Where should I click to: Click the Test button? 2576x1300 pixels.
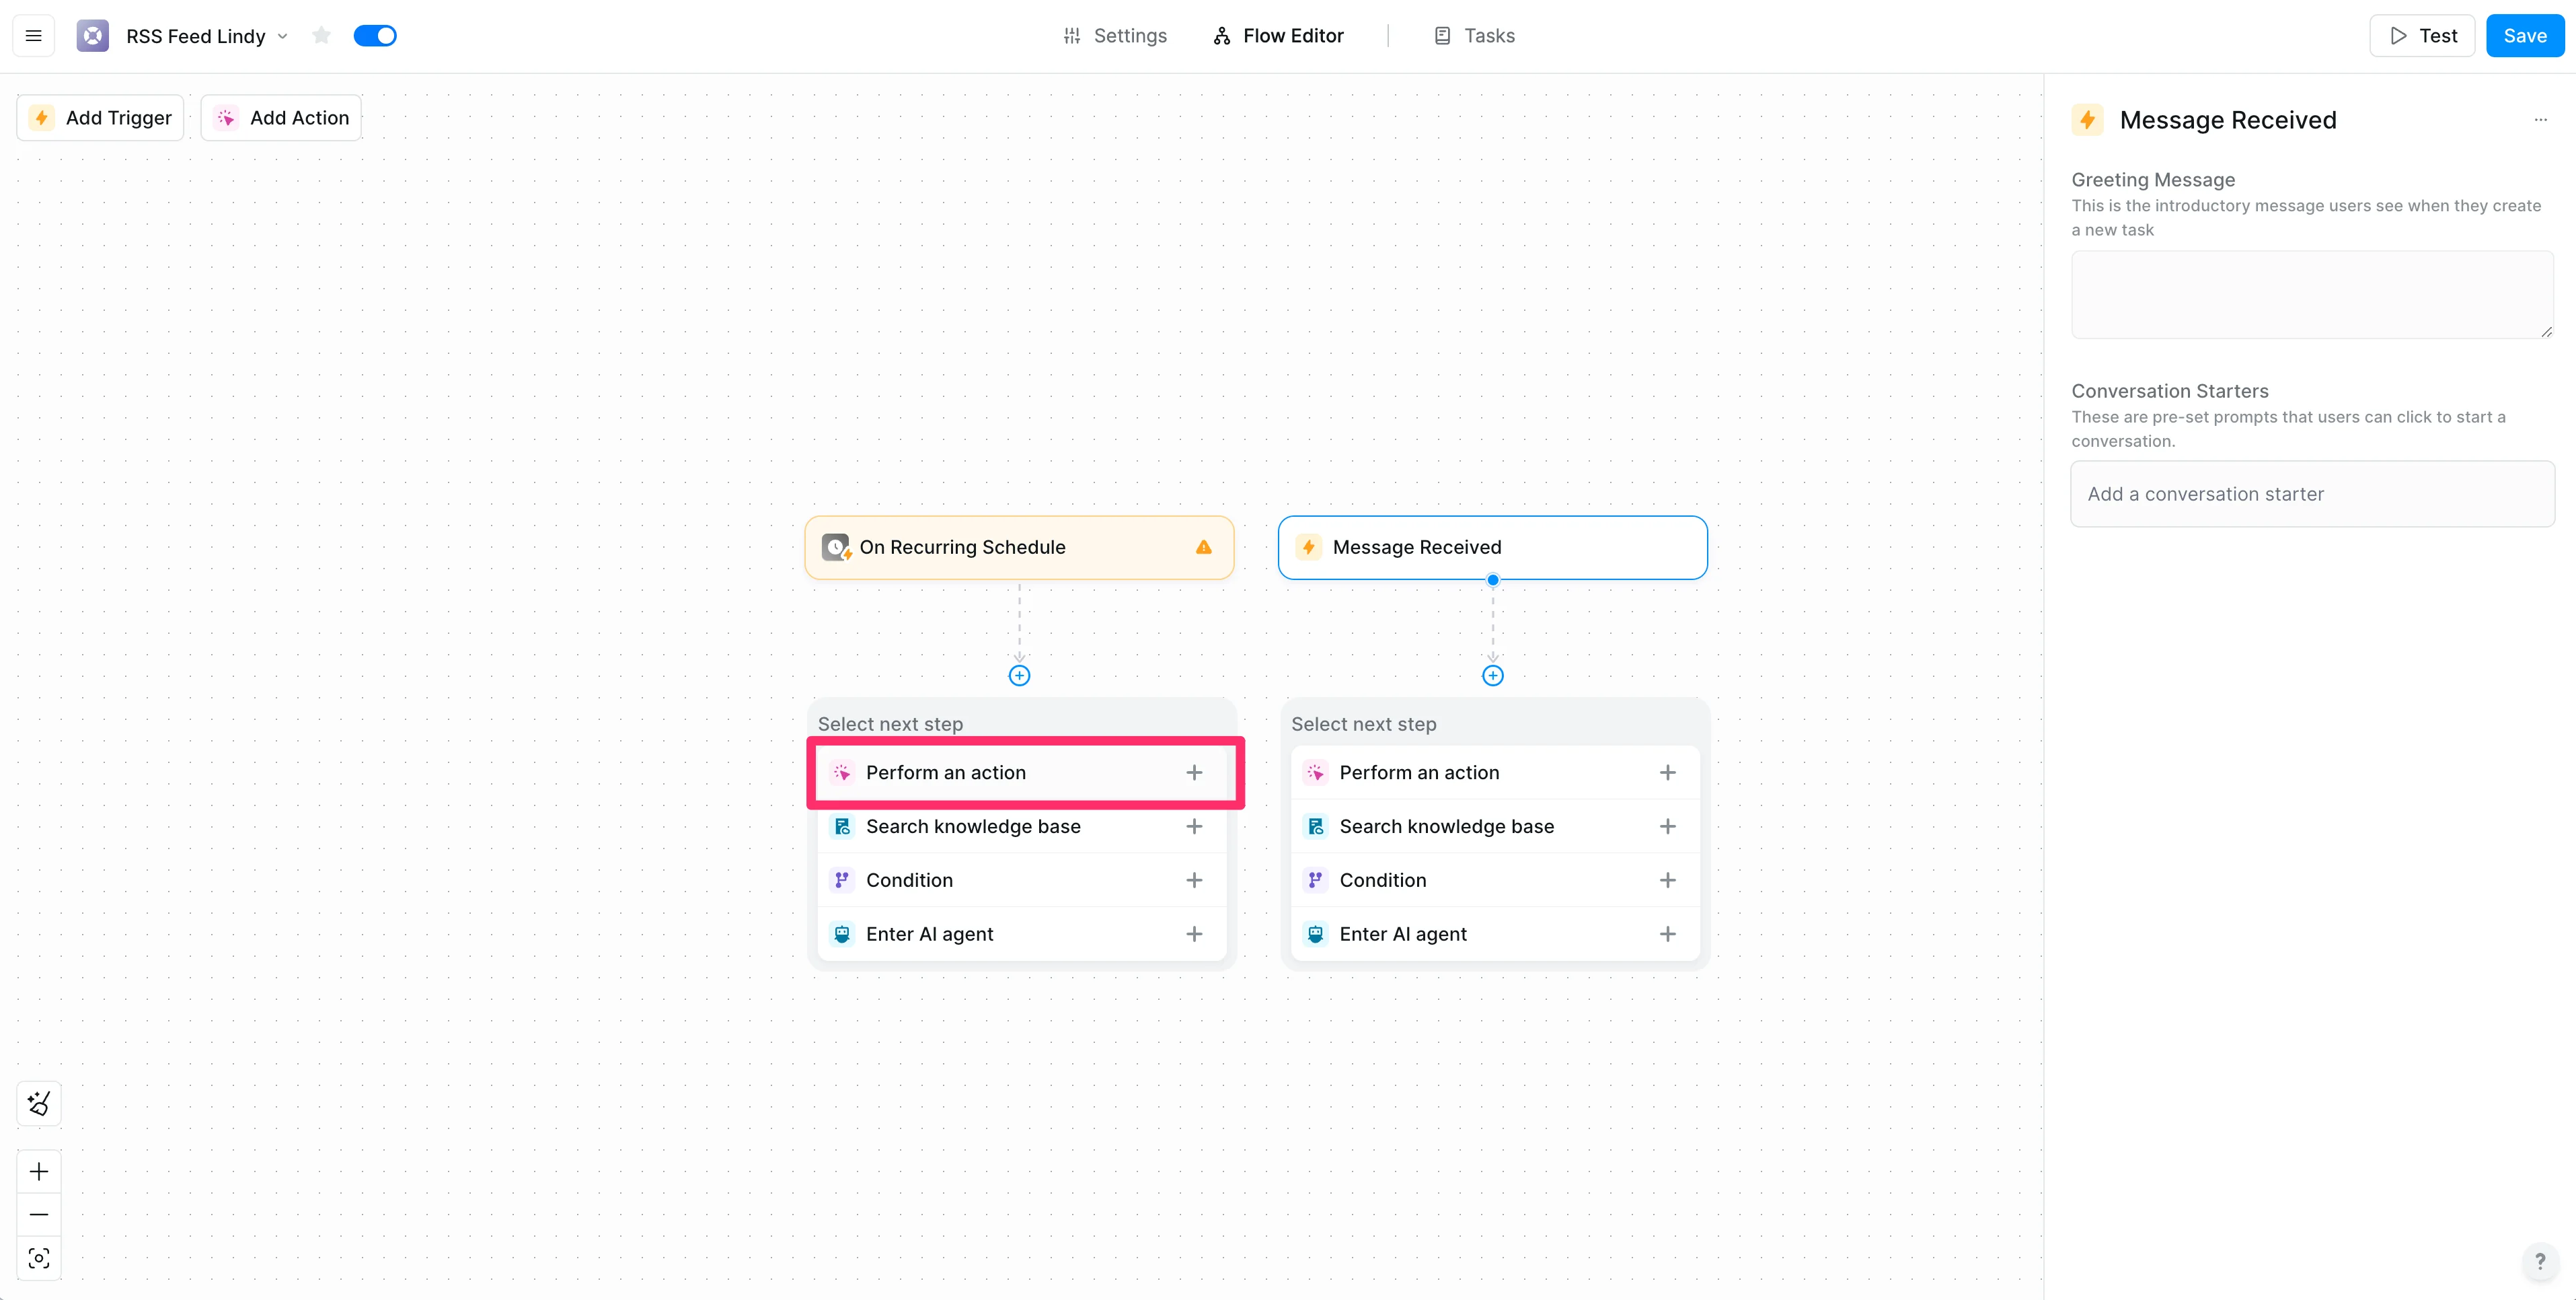point(2422,36)
